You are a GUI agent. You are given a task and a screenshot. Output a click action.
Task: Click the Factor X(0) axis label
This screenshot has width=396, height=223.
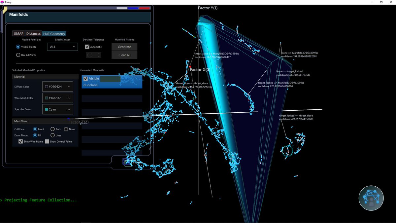200,70
